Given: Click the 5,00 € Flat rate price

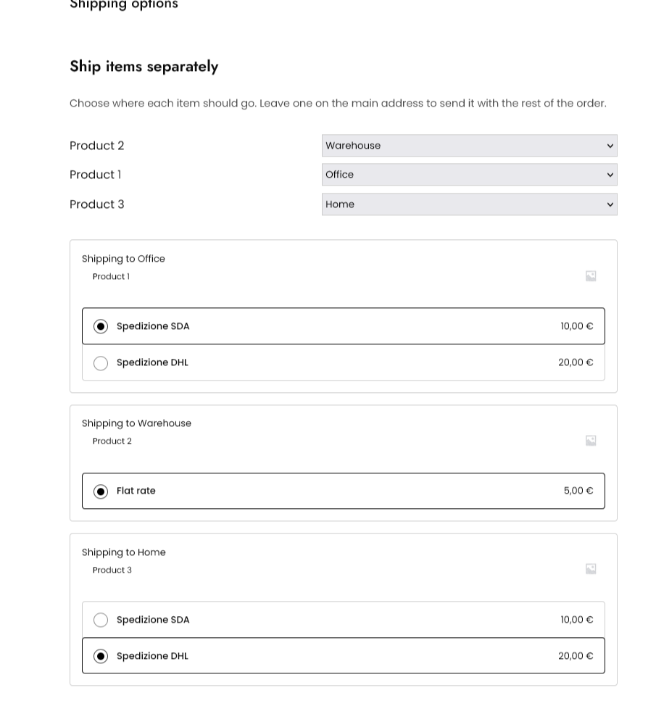Looking at the screenshot, I should point(578,491).
